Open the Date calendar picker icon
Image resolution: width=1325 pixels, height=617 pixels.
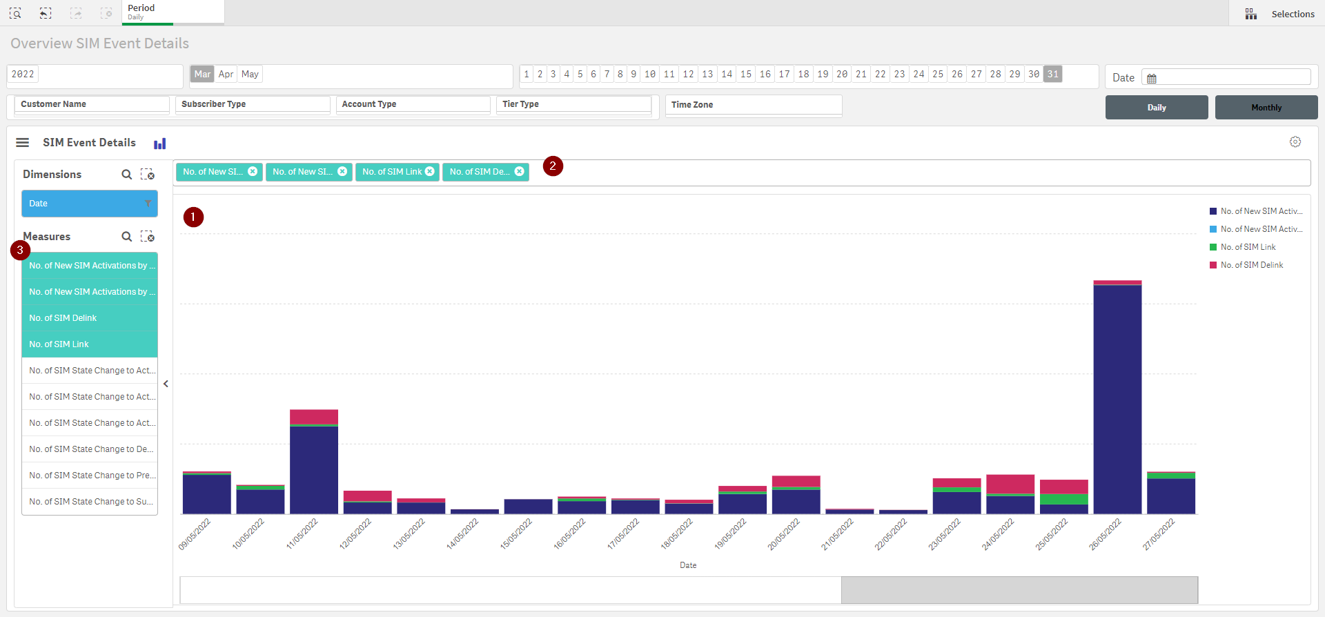[1152, 78]
